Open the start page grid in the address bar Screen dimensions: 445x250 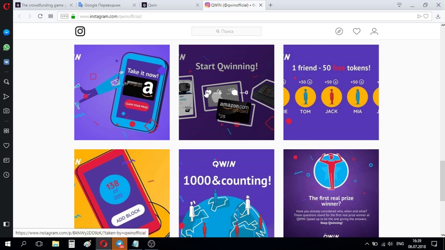click(x=51, y=16)
